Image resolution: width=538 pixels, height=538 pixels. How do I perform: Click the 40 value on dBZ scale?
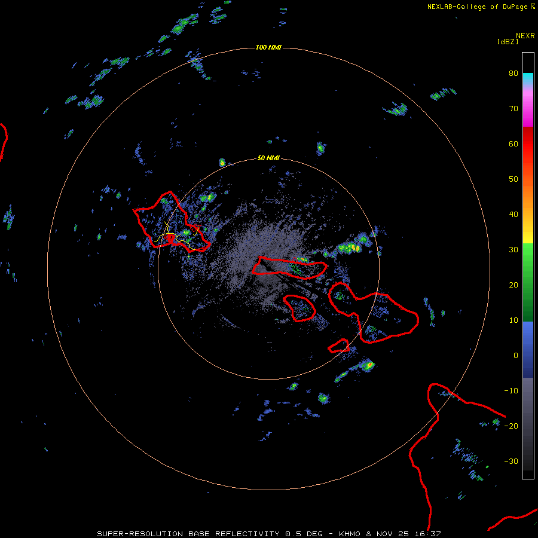click(x=513, y=215)
